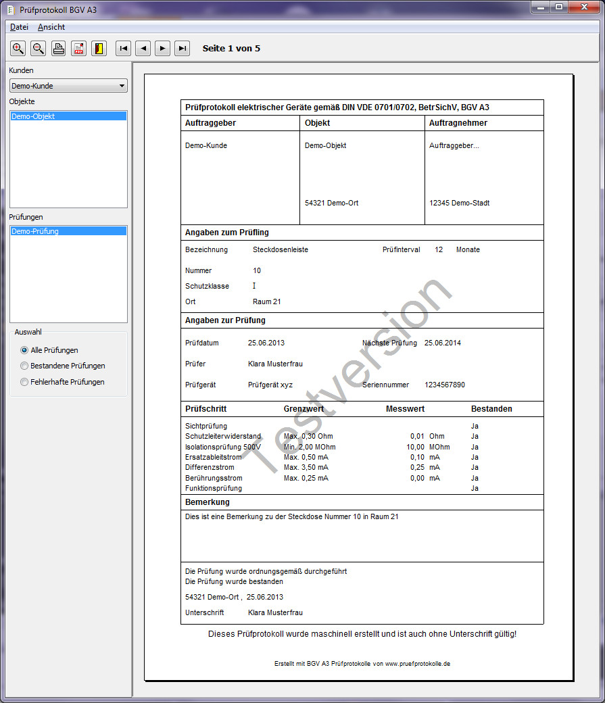Viewport: 605px width, 703px height.
Task: Click the zoom out magnifier icon
Action: (x=39, y=49)
